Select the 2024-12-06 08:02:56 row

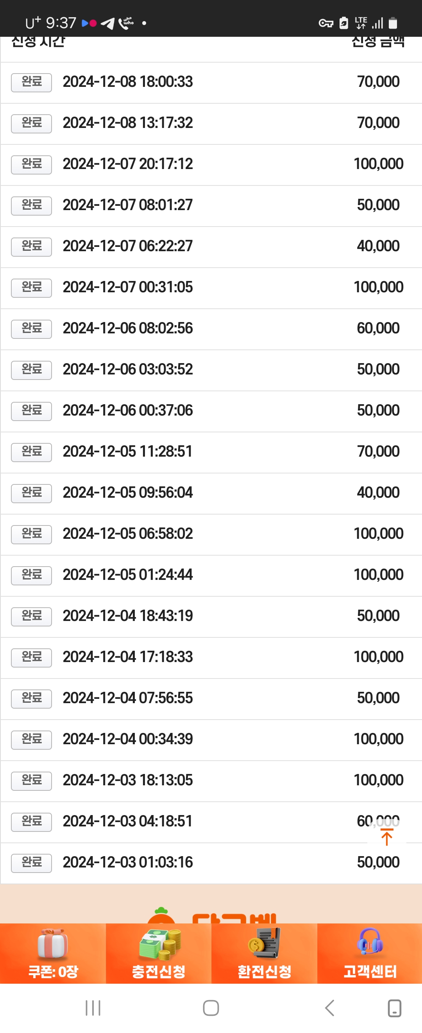pos(211,329)
